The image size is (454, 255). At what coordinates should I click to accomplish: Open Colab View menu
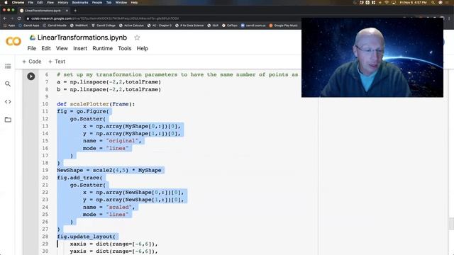pos(62,48)
